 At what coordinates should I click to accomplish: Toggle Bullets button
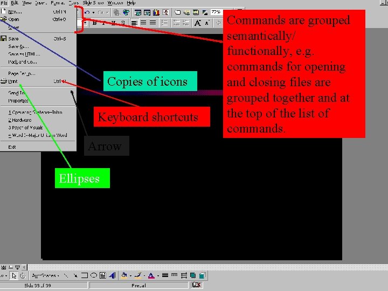click(x=164, y=23)
